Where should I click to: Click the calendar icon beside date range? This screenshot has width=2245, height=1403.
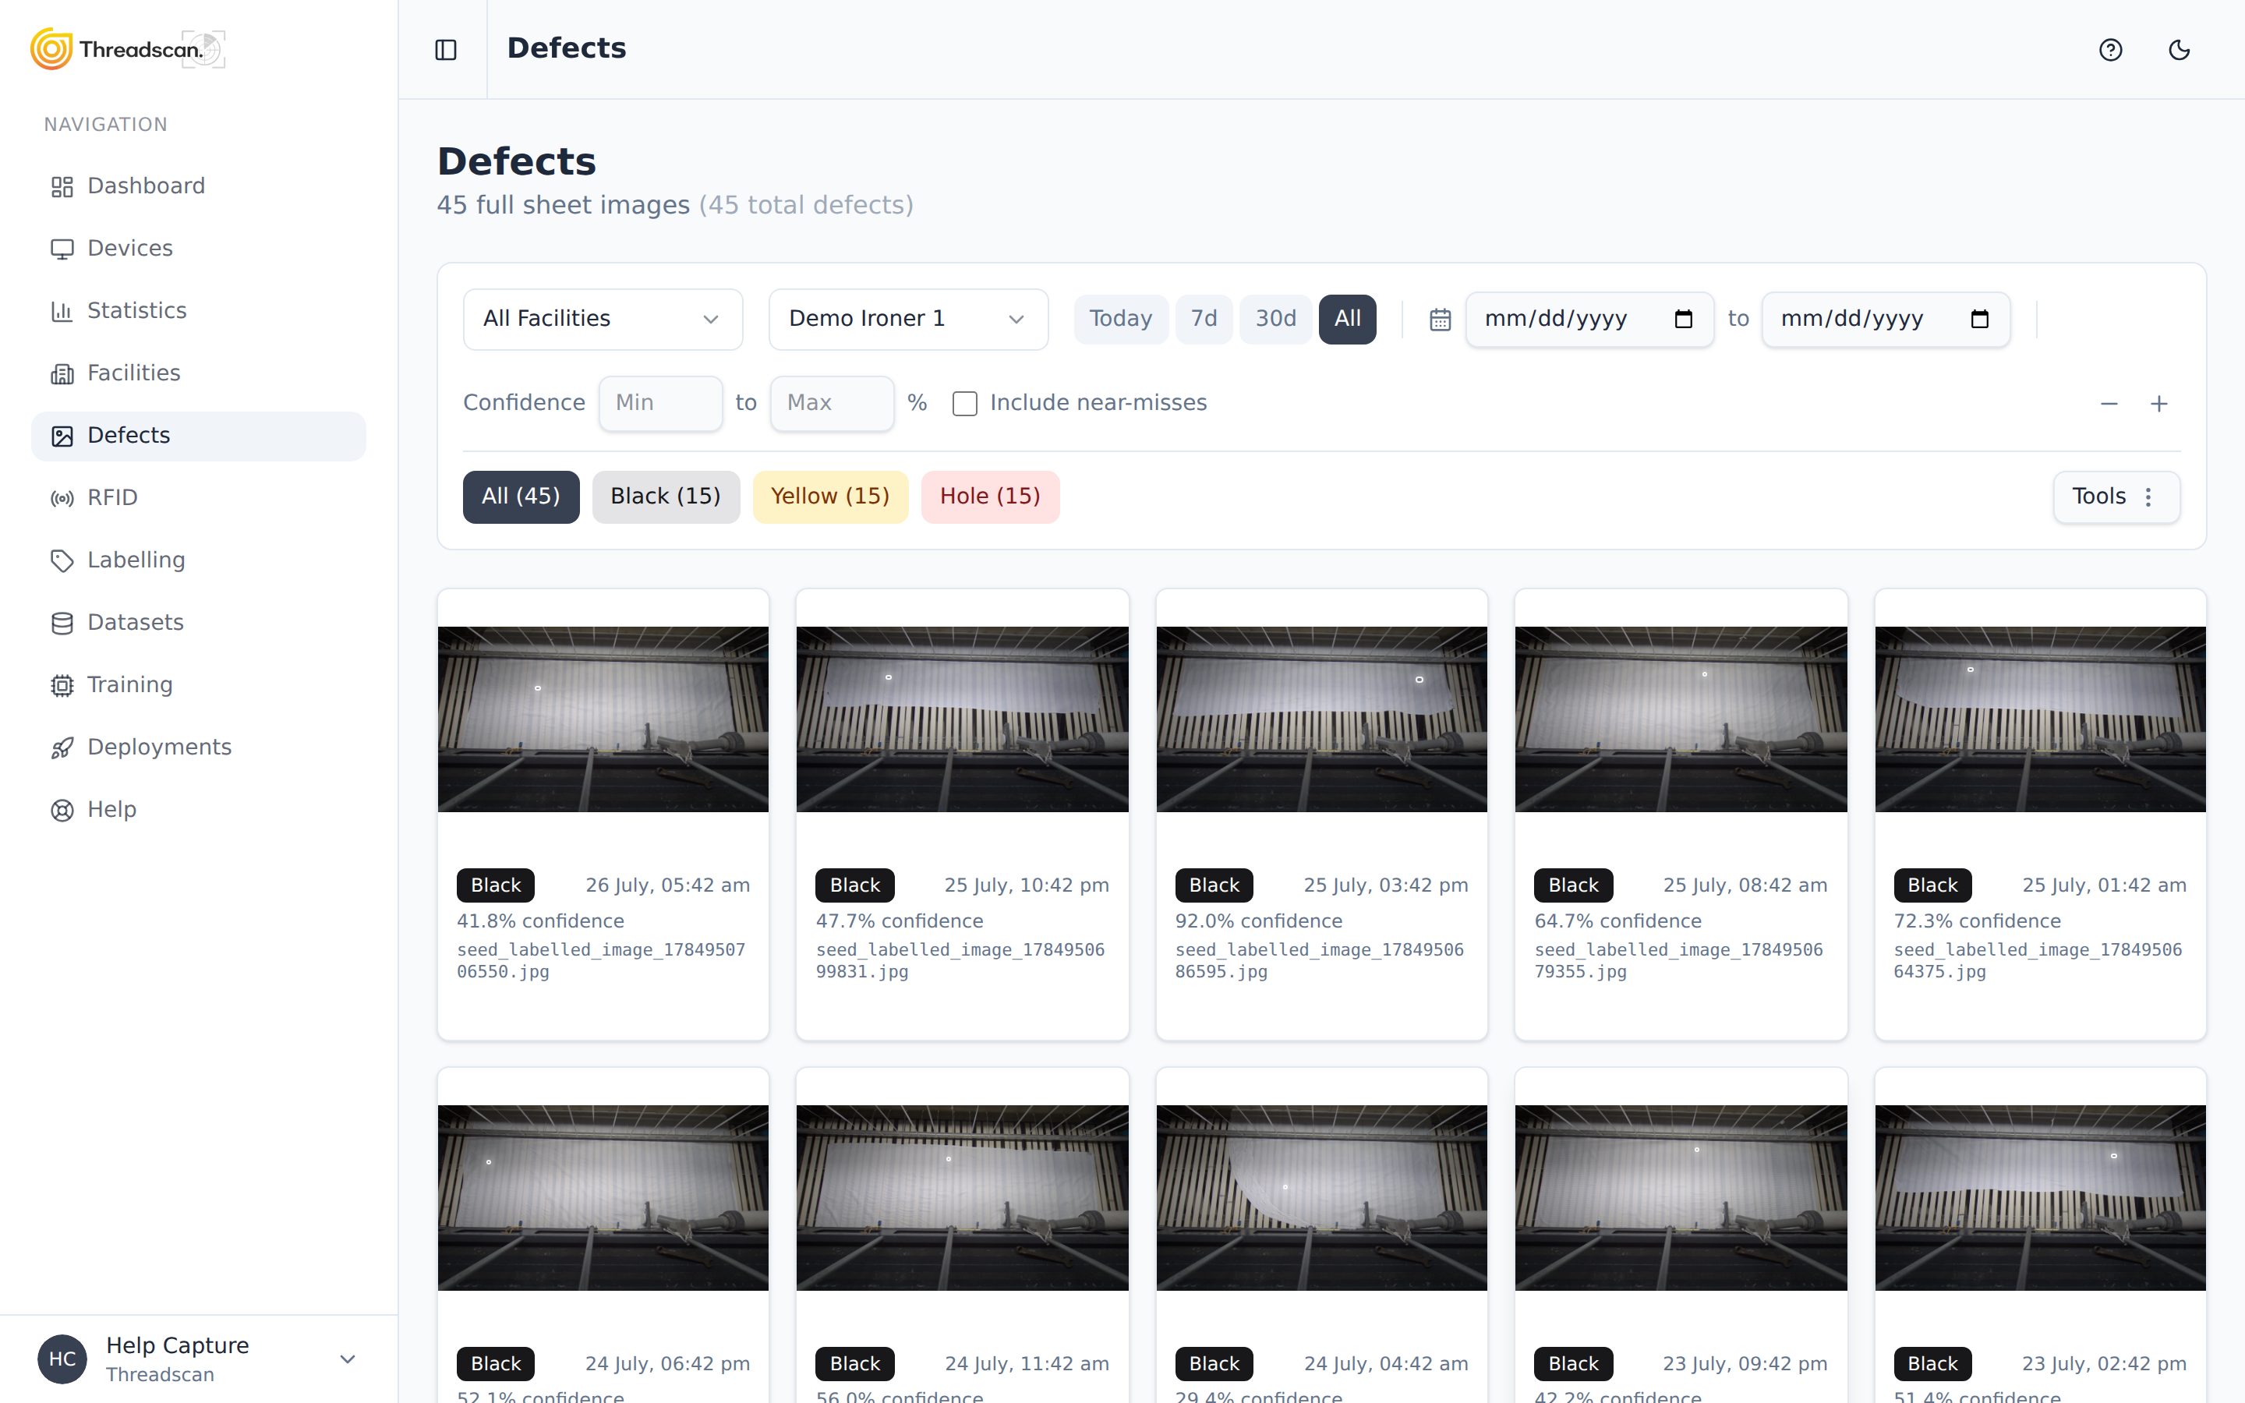[x=1440, y=320]
